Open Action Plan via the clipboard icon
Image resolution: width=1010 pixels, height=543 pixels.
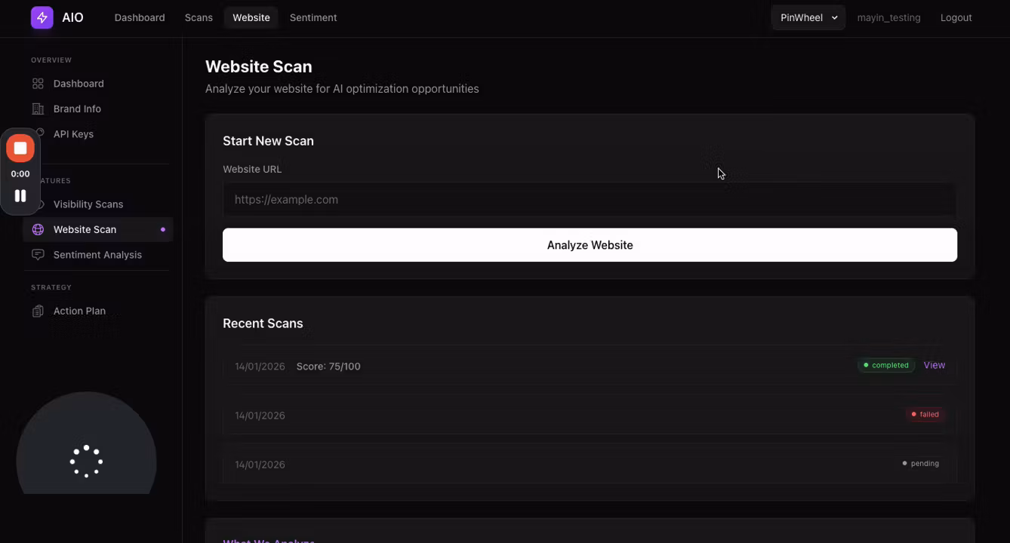click(38, 310)
